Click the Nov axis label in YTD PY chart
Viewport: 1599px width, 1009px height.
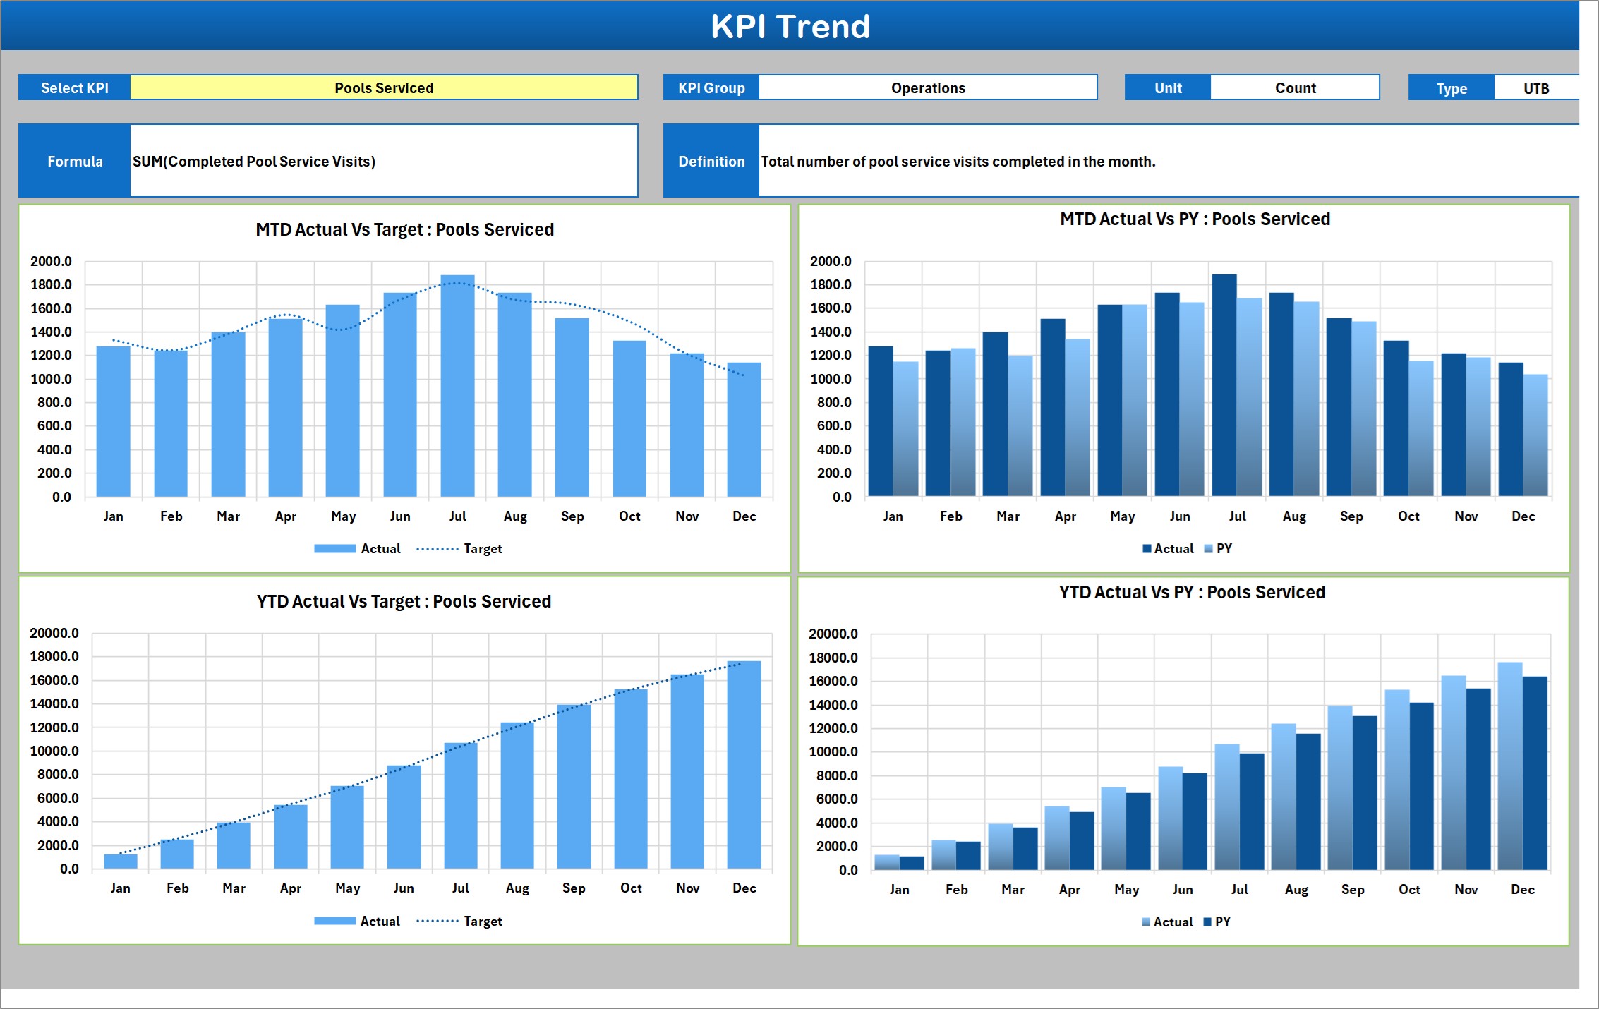coord(1466,890)
